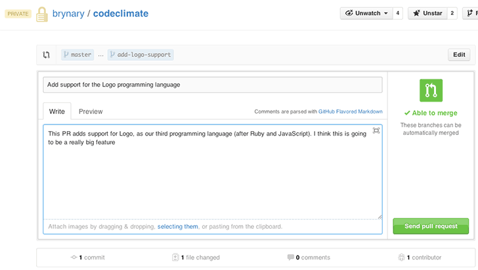Open the watchers count showing 4
Screen dimensions: 478x270
click(x=397, y=13)
